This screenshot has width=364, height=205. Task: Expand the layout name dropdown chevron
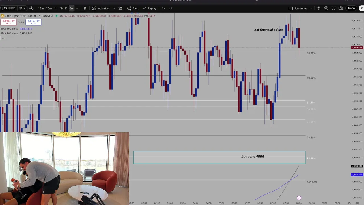point(311,8)
